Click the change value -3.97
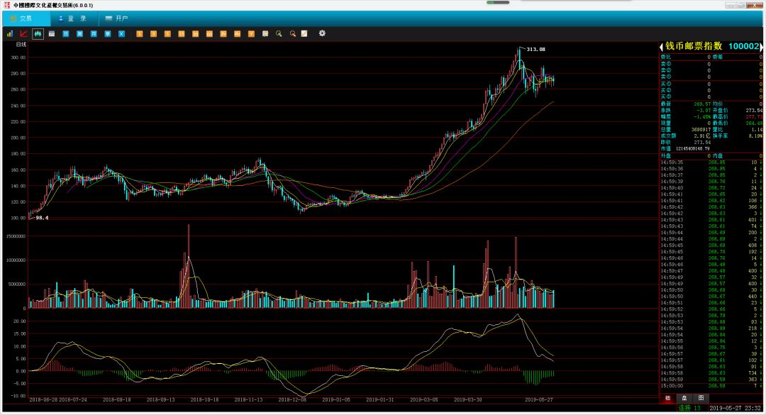The height and width of the screenshot is (415, 766). 704,111
